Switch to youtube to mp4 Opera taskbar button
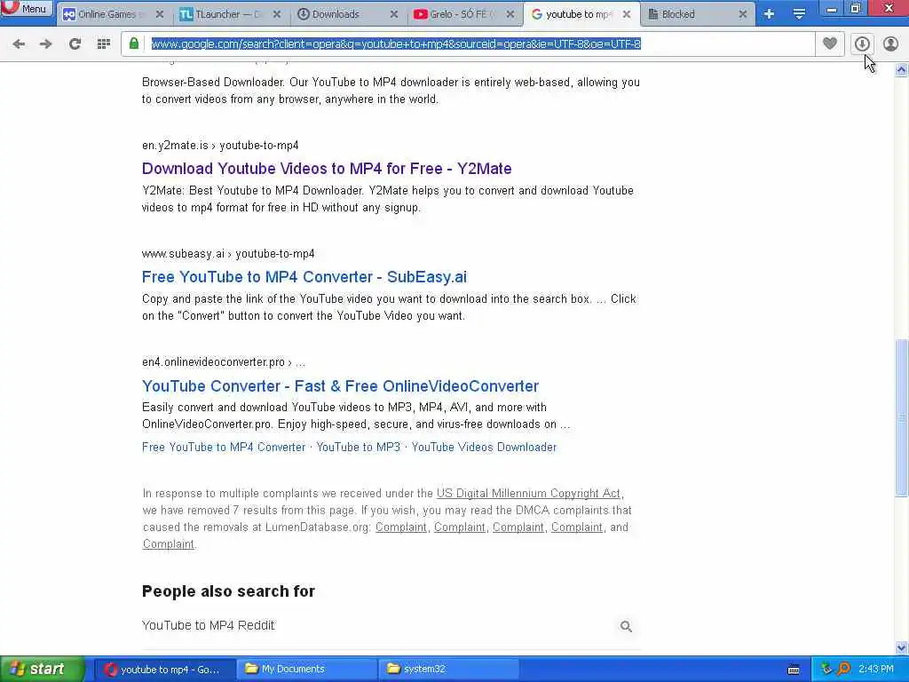909x682 pixels. pyautogui.click(x=164, y=670)
